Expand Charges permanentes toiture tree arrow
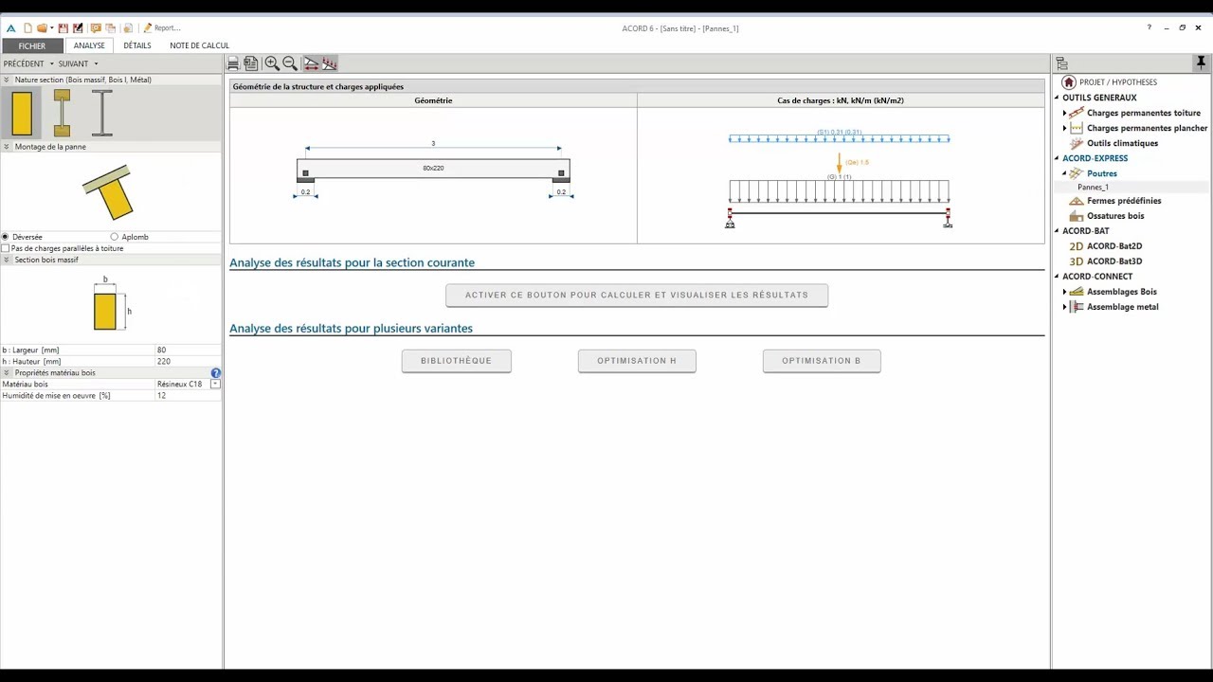This screenshot has width=1213, height=682. (x=1064, y=113)
